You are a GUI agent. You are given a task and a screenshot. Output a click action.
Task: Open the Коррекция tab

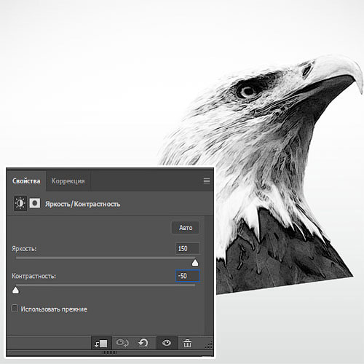click(x=68, y=181)
